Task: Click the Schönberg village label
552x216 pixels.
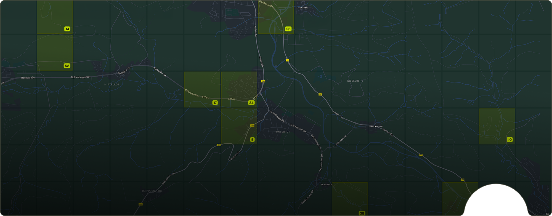Action: (327, 185)
